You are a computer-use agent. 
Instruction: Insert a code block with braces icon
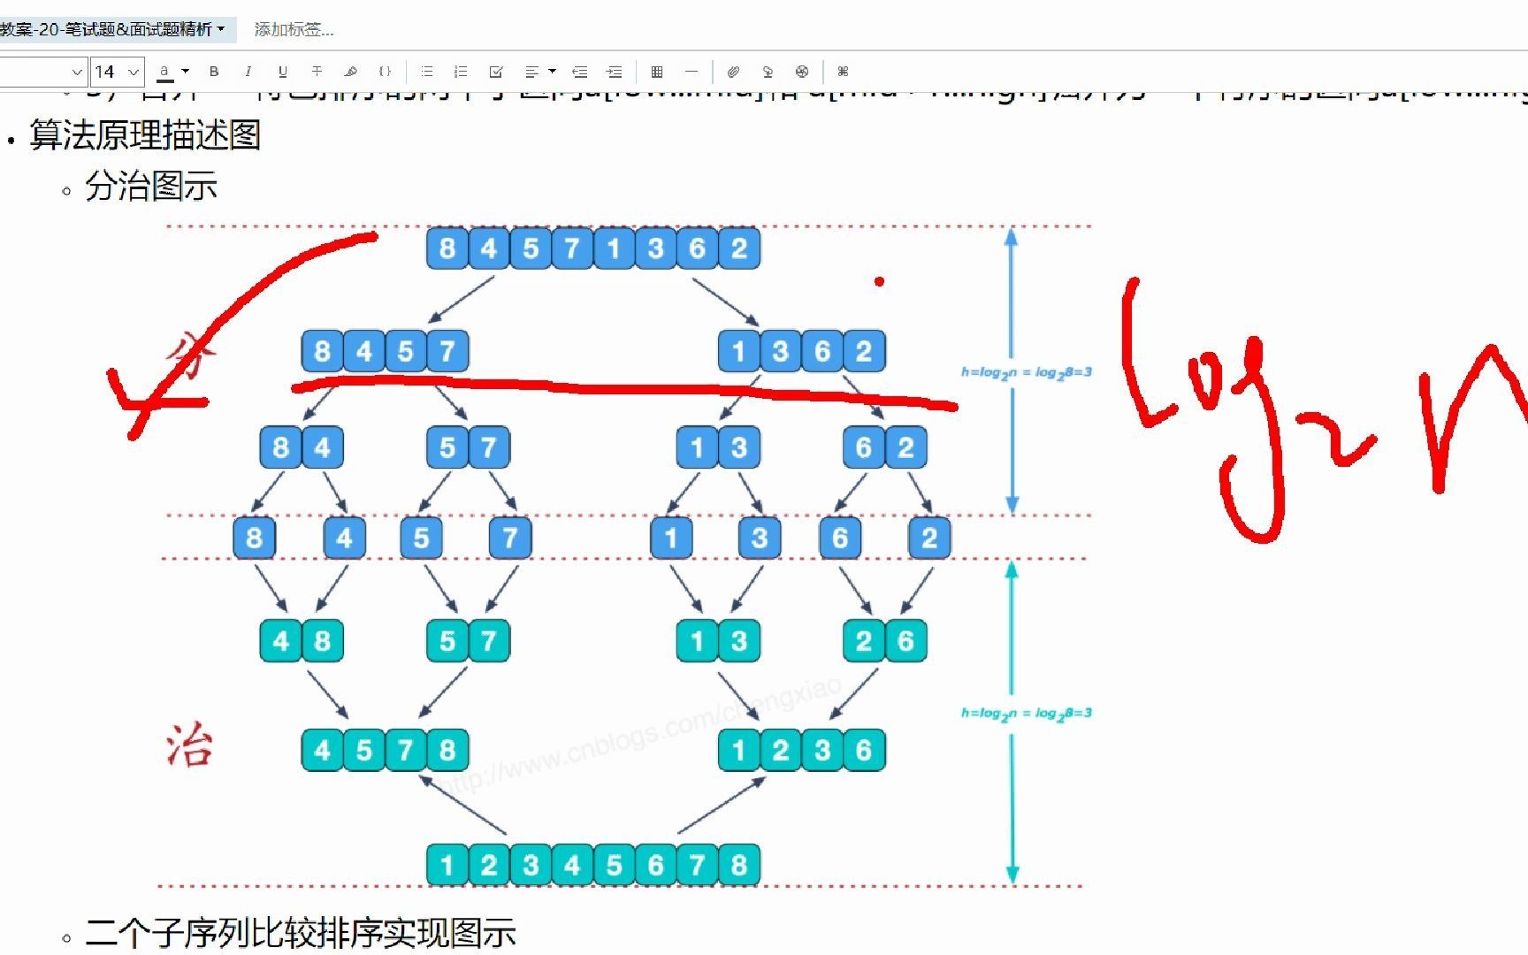(x=385, y=72)
